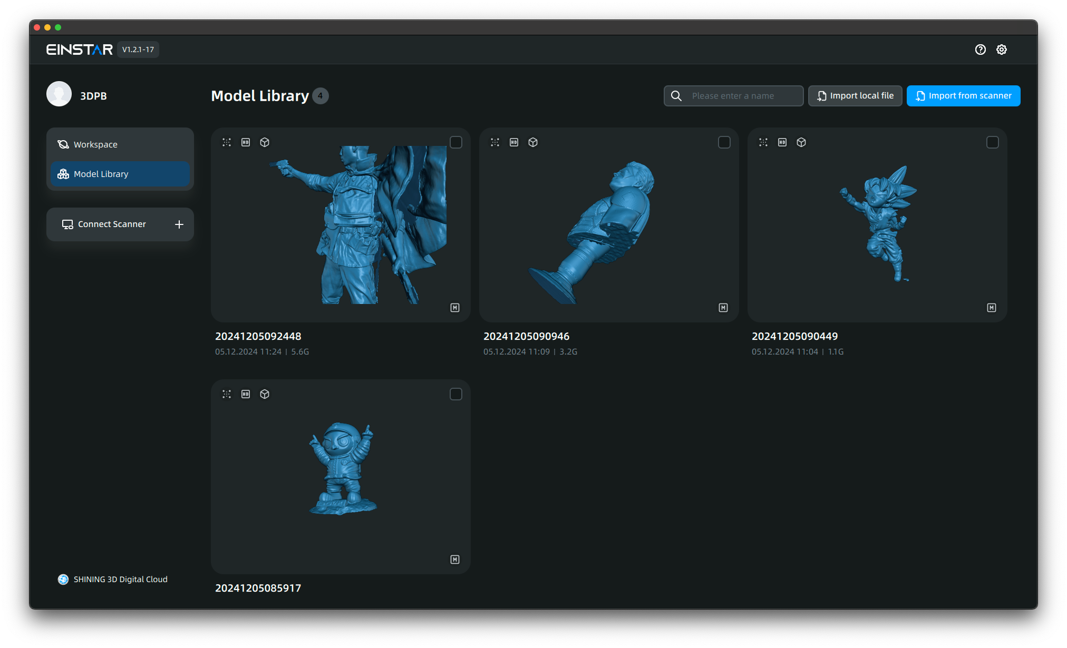1067x648 pixels.
Task: Click the 3D view icon on first model
Action: pos(265,142)
